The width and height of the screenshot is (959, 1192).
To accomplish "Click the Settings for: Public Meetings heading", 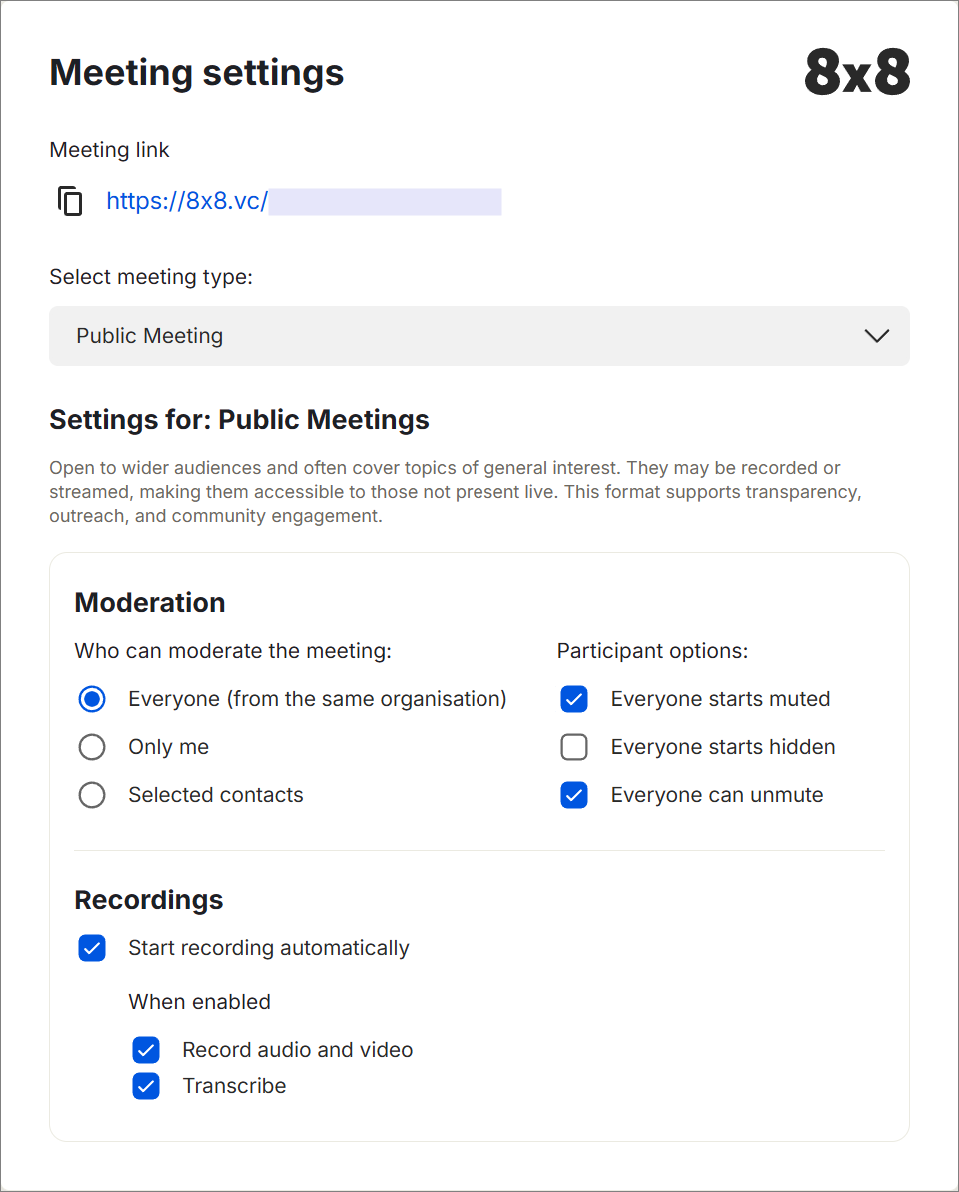I will (239, 420).
